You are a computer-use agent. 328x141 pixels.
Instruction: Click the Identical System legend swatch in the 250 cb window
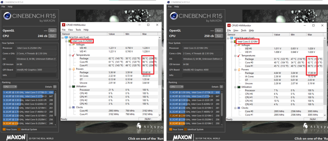coord(186,129)
